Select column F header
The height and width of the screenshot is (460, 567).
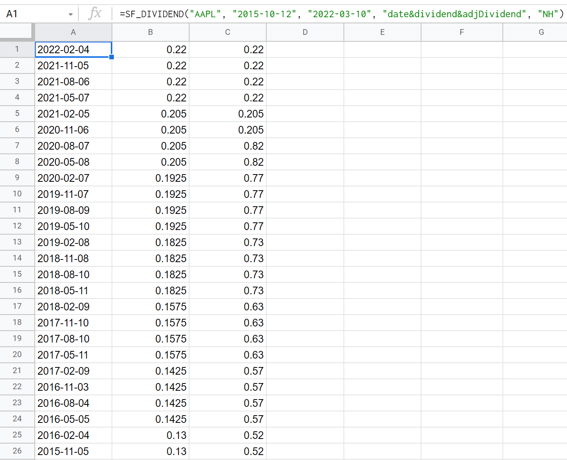tap(462, 32)
